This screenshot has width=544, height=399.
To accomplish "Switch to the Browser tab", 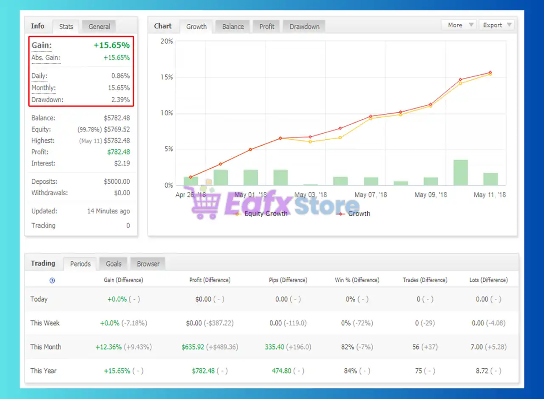I will point(148,264).
